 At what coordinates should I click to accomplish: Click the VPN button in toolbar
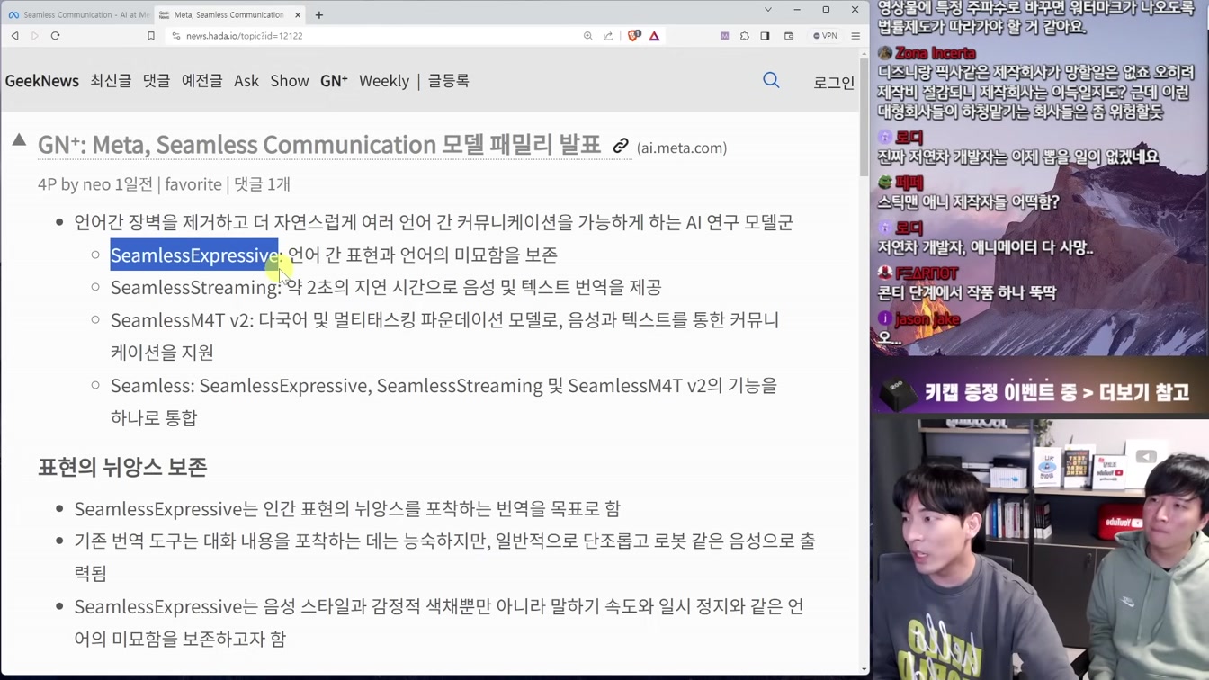click(x=825, y=36)
